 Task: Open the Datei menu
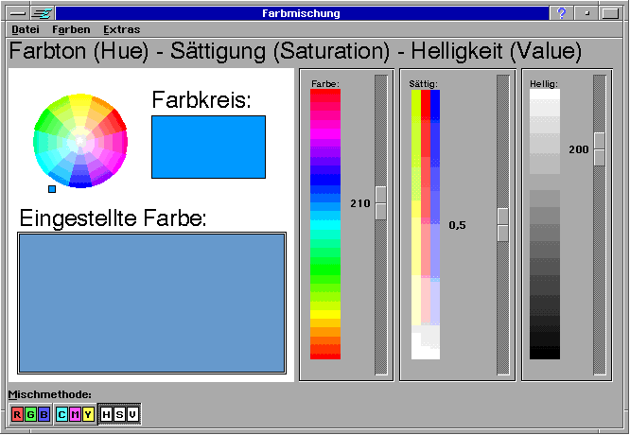(25, 29)
